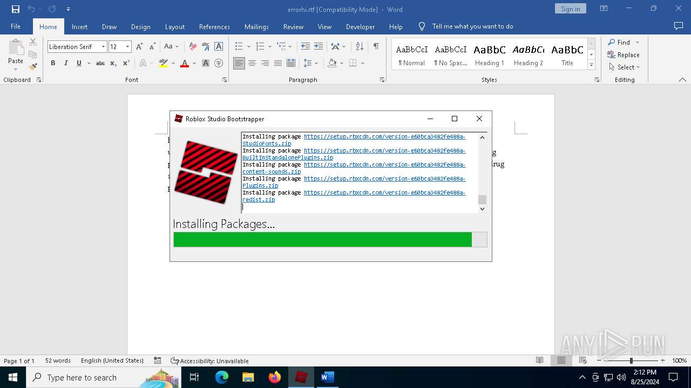691x388 pixels.
Task: Click the Installing Packages progress bar
Action: 330,239
